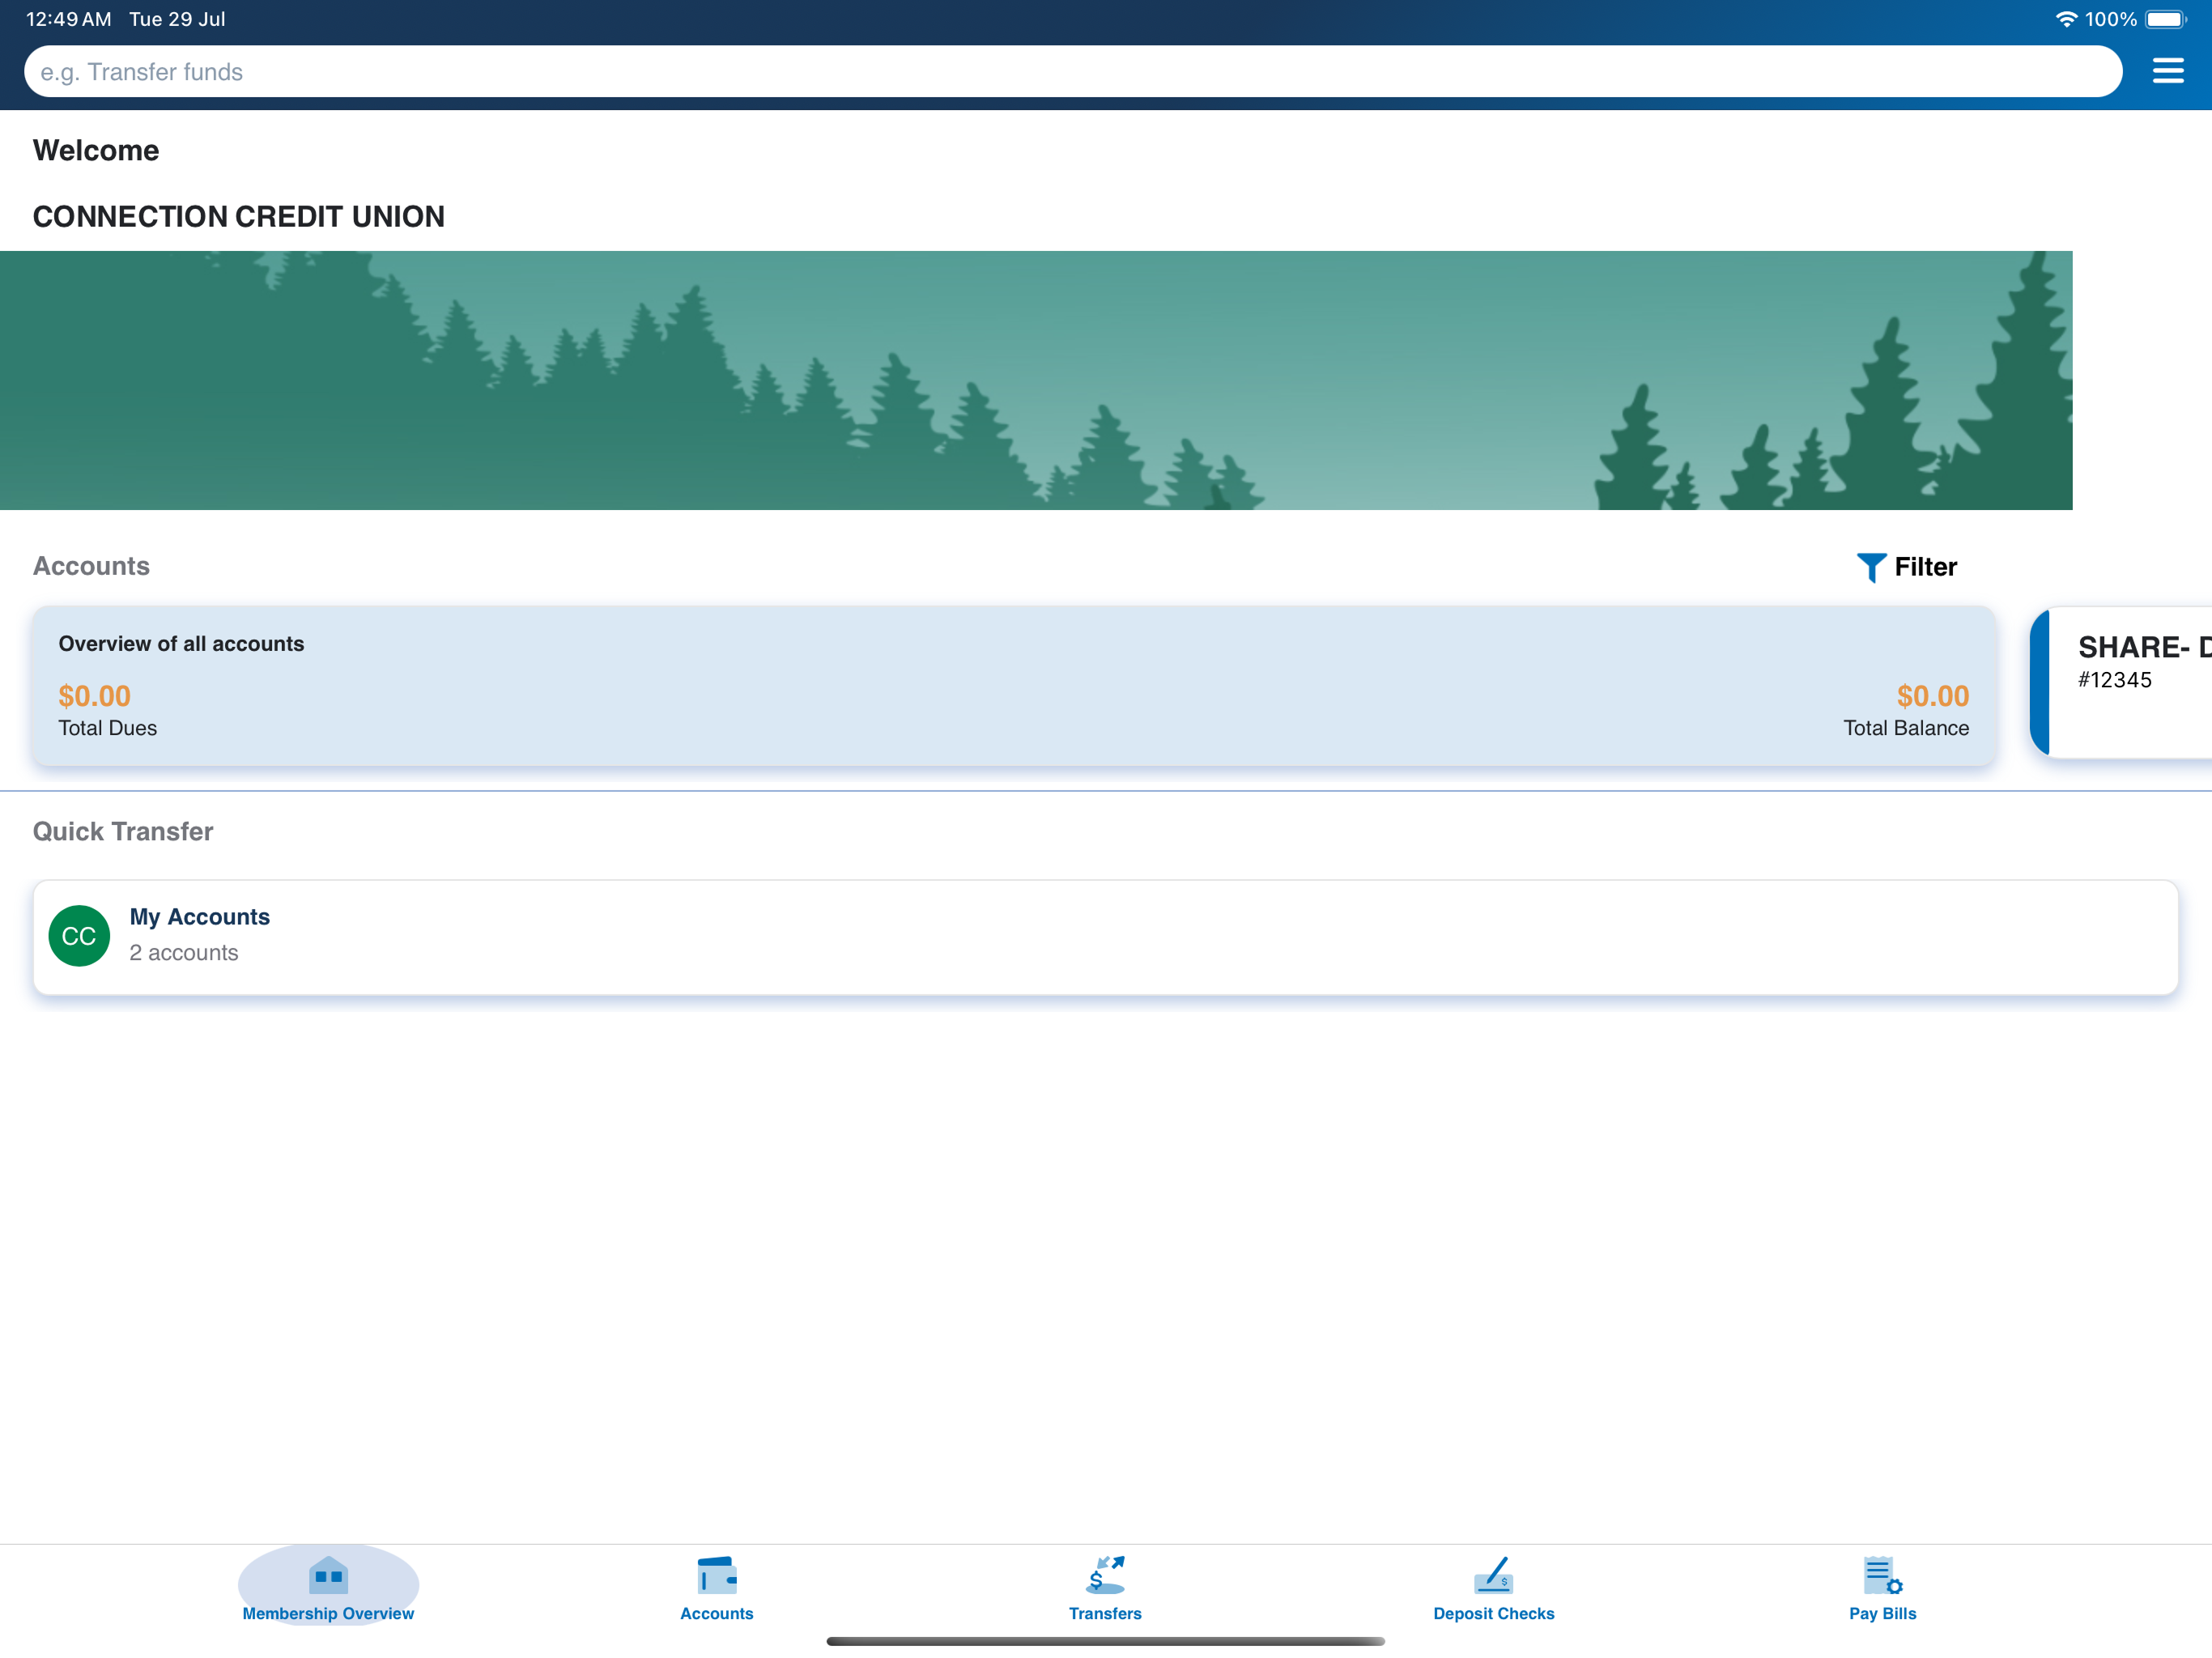Open the Overview of all accounts card

(x=1013, y=686)
